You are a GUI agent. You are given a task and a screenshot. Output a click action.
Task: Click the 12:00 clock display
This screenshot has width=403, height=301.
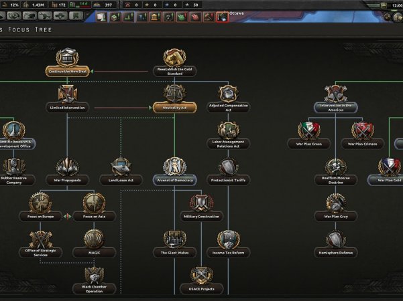click(x=398, y=5)
